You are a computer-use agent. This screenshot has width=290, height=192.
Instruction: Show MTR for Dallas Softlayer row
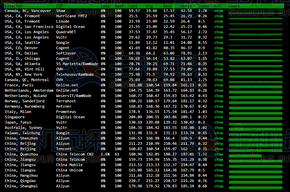click(x=218, y=53)
